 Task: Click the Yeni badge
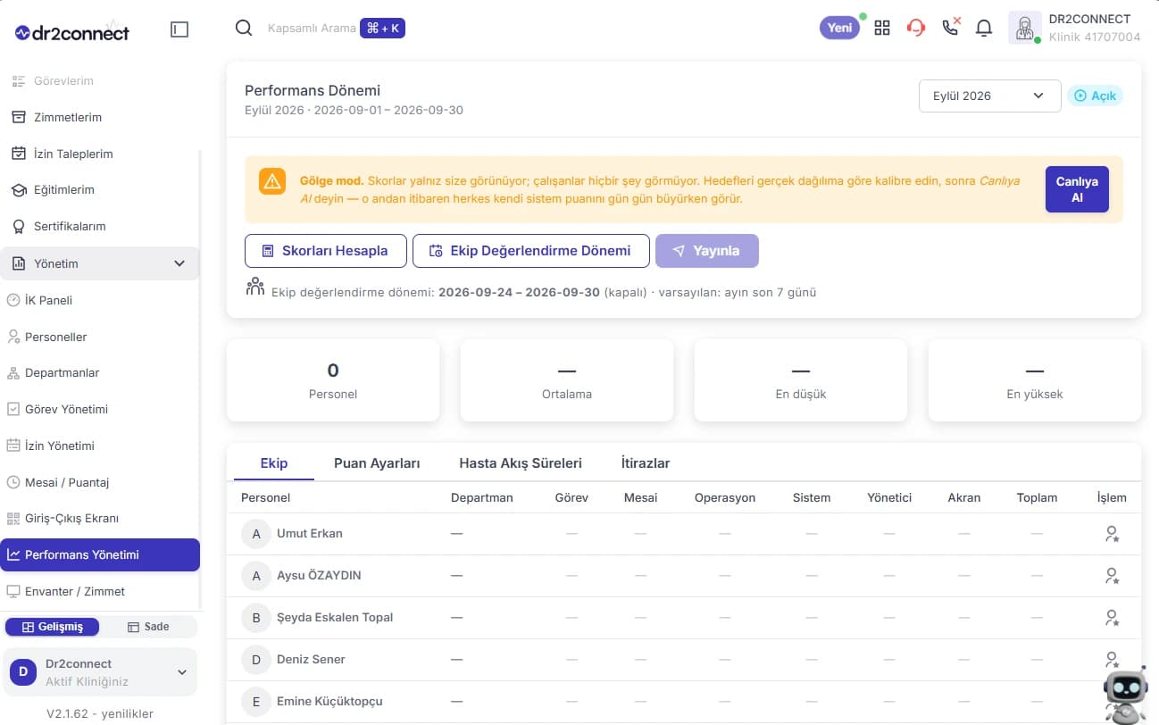coord(839,28)
